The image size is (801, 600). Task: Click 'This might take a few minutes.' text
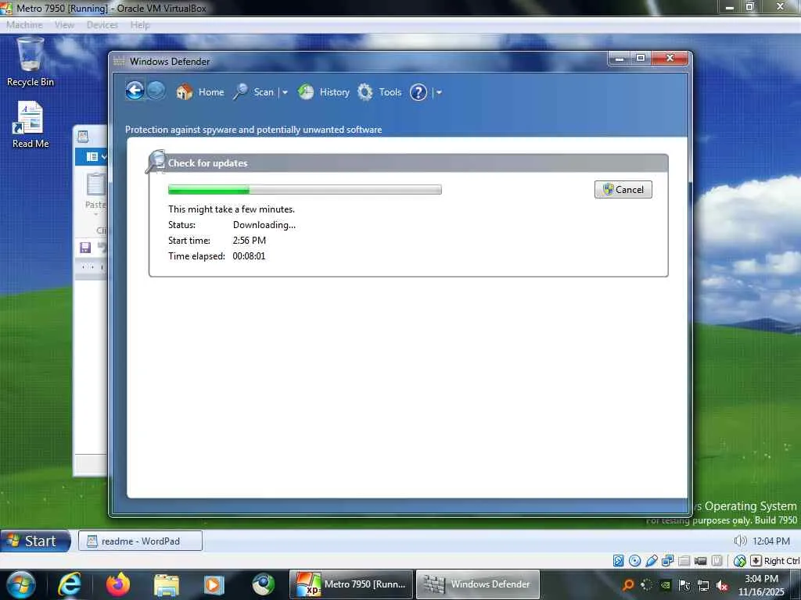[232, 209]
